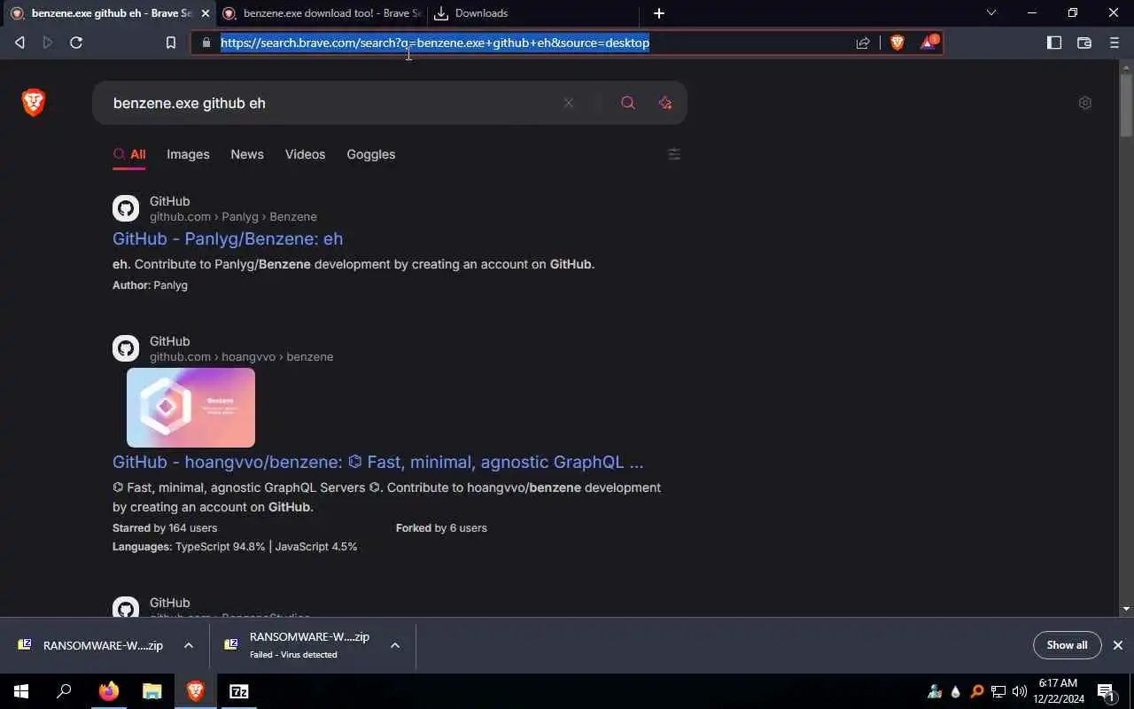Open the share icon in address bar
The height and width of the screenshot is (709, 1134).
point(863,43)
